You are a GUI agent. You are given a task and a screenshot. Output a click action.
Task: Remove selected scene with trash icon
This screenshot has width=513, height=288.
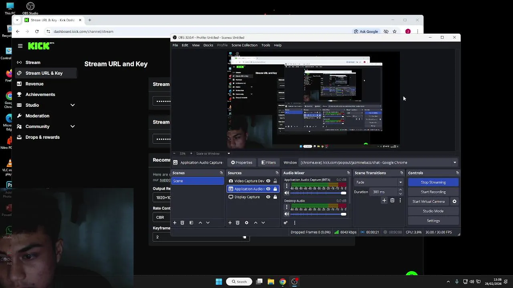click(182, 223)
